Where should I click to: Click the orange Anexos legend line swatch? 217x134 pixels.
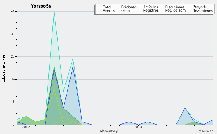(99, 11)
